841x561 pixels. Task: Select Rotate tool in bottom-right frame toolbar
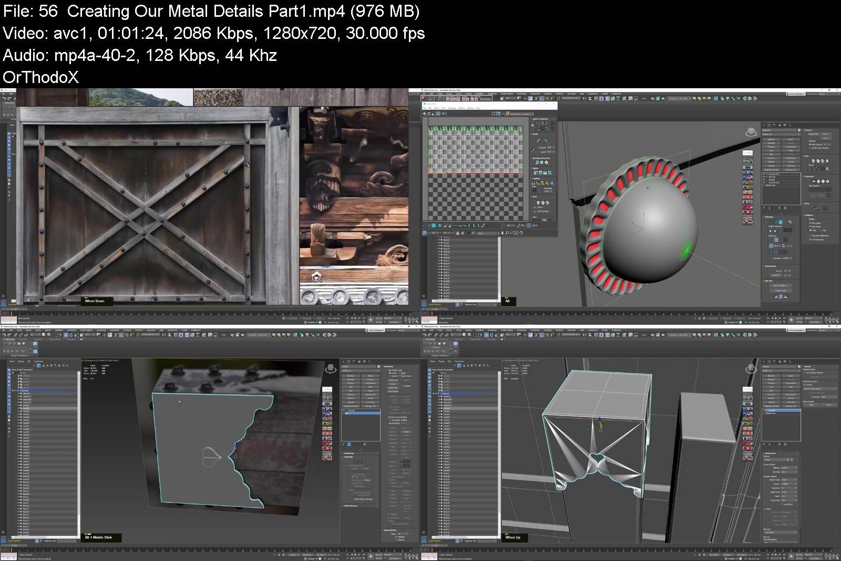point(491,335)
